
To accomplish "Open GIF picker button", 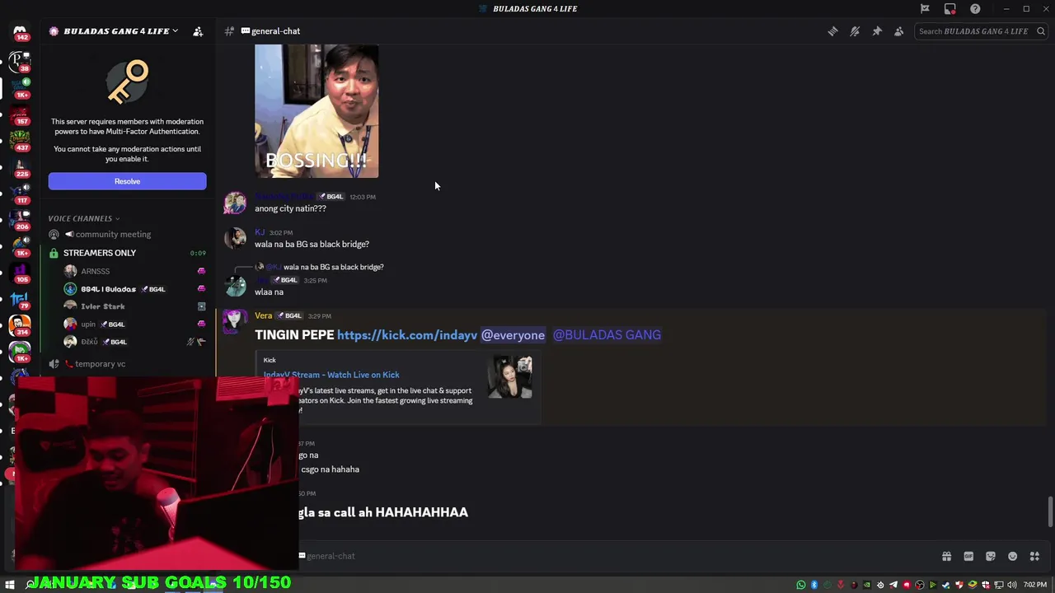I will [968, 556].
